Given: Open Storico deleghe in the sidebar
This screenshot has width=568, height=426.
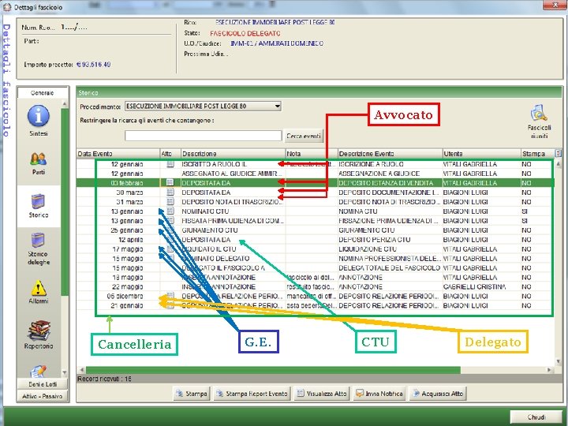Looking at the screenshot, I should [x=39, y=240].
